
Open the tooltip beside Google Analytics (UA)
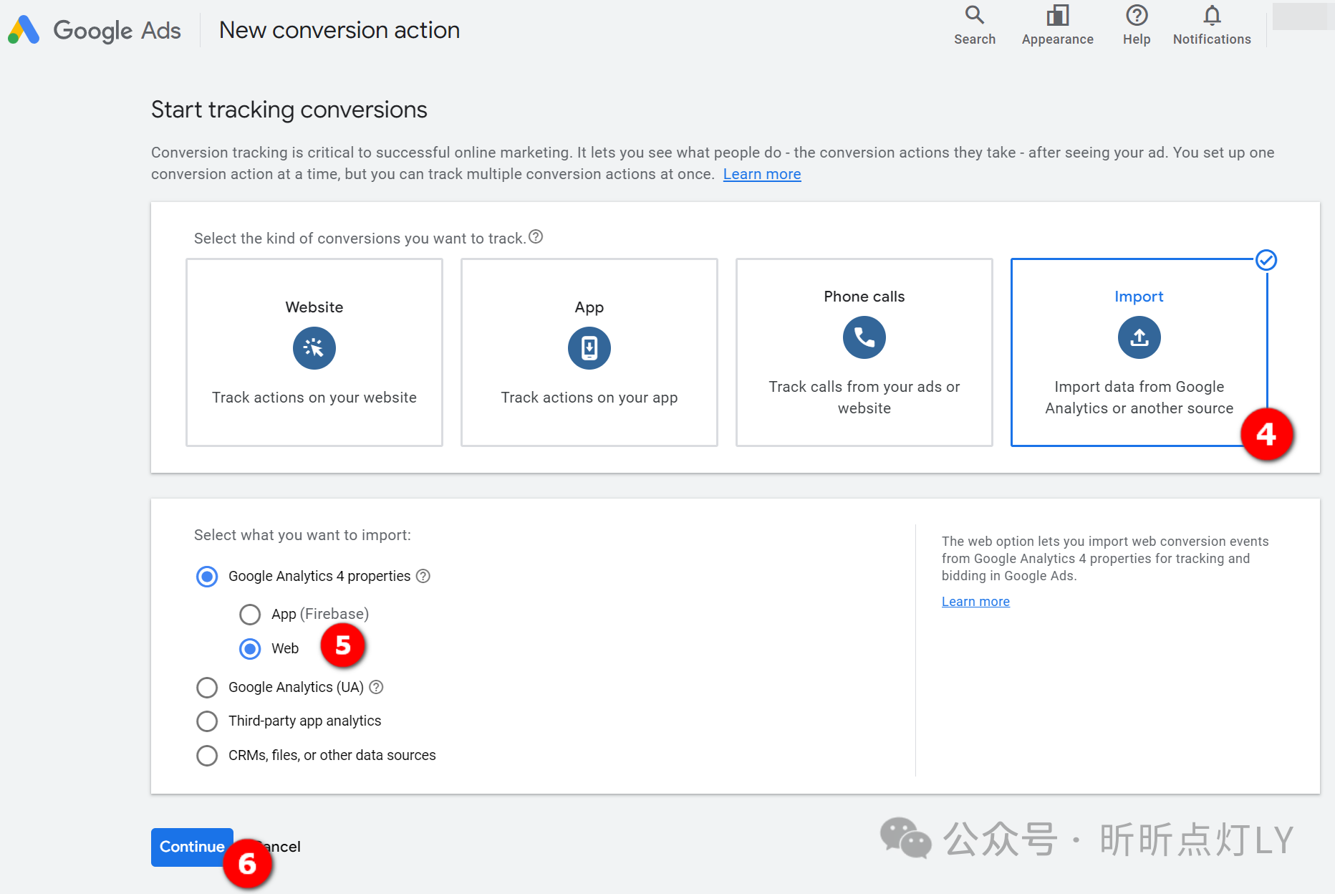click(376, 687)
